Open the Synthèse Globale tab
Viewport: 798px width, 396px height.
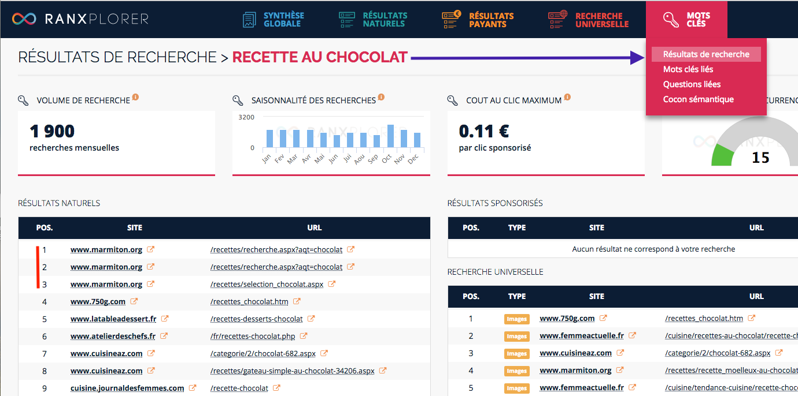273,20
